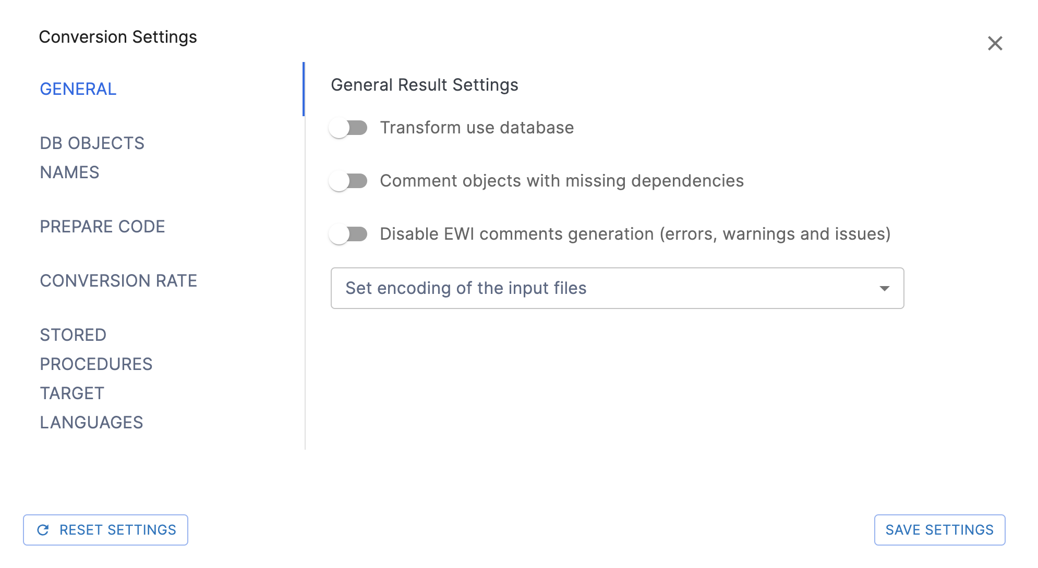1038x568 pixels.
Task: Close the Conversion Settings dialog
Action: click(x=995, y=43)
